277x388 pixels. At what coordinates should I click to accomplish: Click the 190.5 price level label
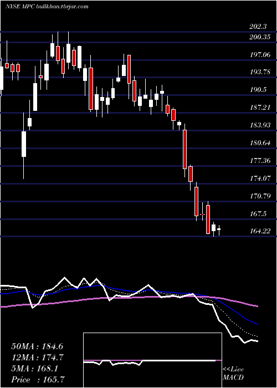point(258,90)
